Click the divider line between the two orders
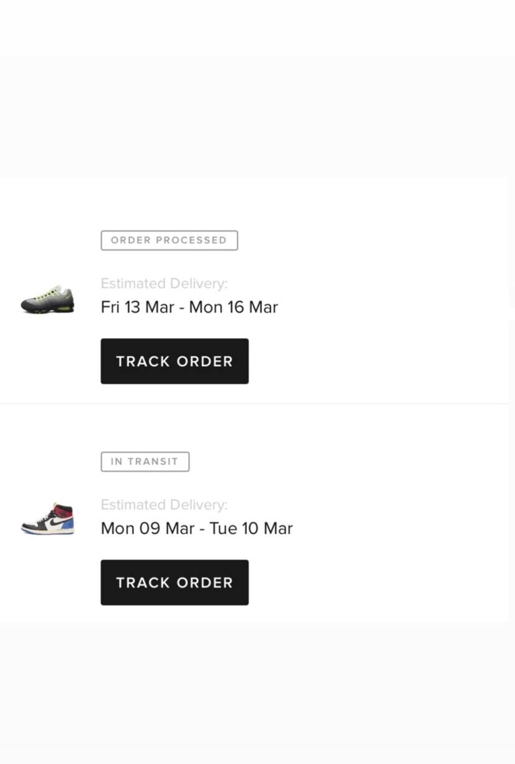The width and height of the screenshot is (515, 764). pos(254,404)
